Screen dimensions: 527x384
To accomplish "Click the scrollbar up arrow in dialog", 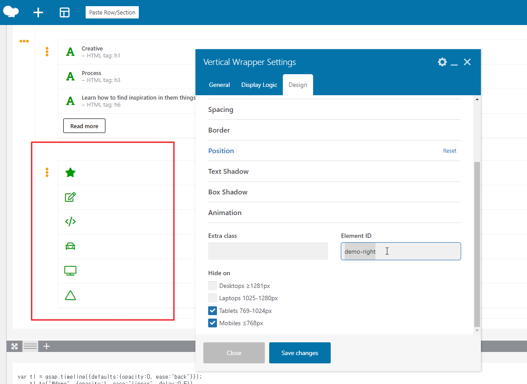I will [477, 100].
